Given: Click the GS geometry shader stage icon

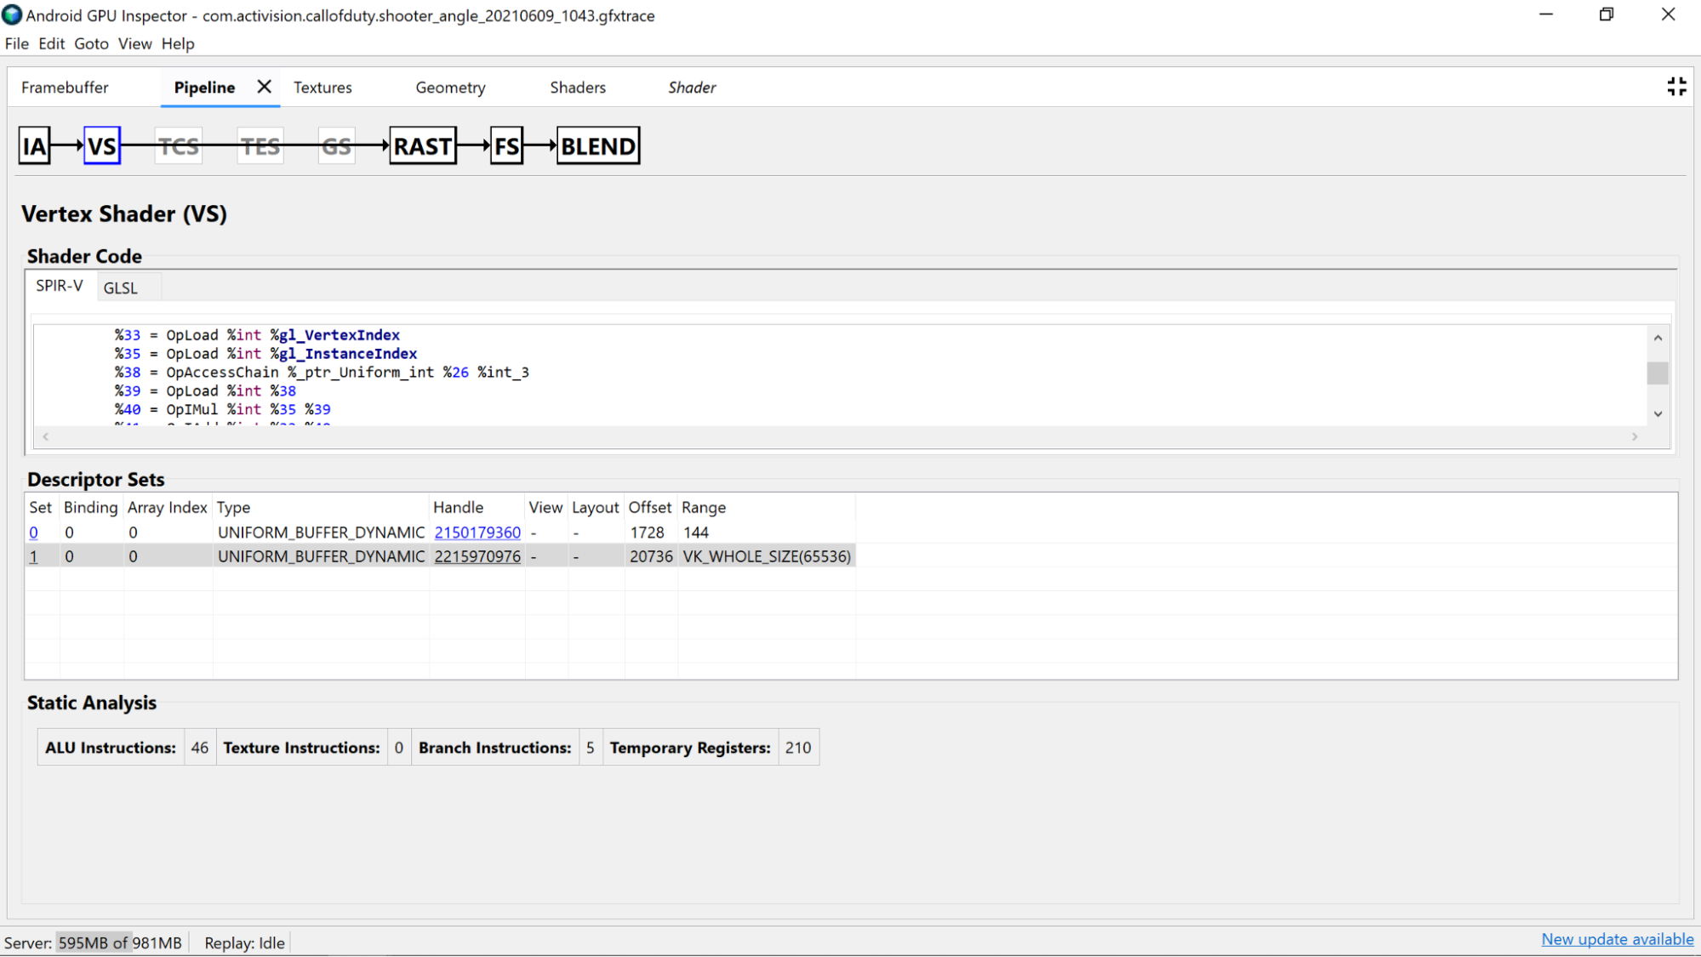Looking at the screenshot, I should coord(338,145).
